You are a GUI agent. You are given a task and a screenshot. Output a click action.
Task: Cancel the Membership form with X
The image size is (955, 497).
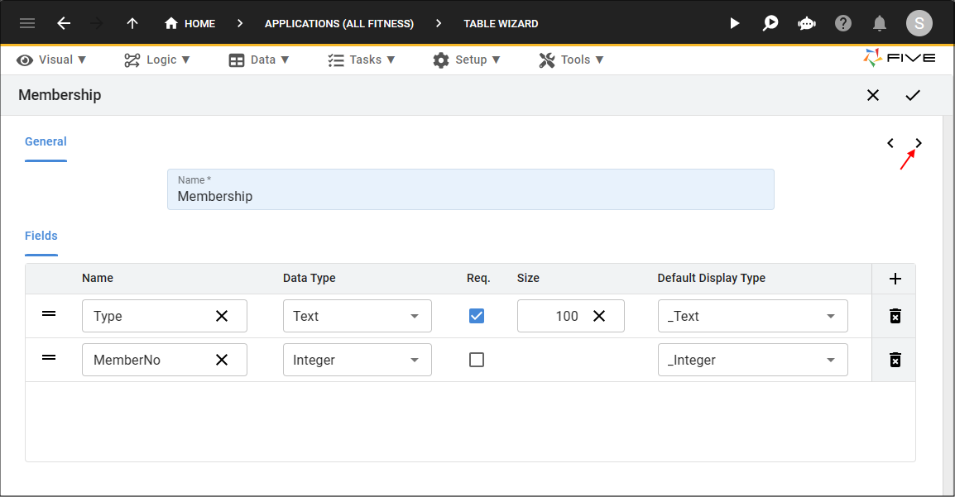873,95
